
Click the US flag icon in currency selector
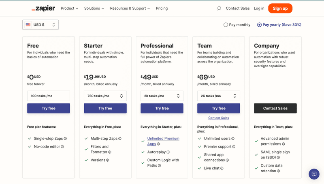pos(28,25)
